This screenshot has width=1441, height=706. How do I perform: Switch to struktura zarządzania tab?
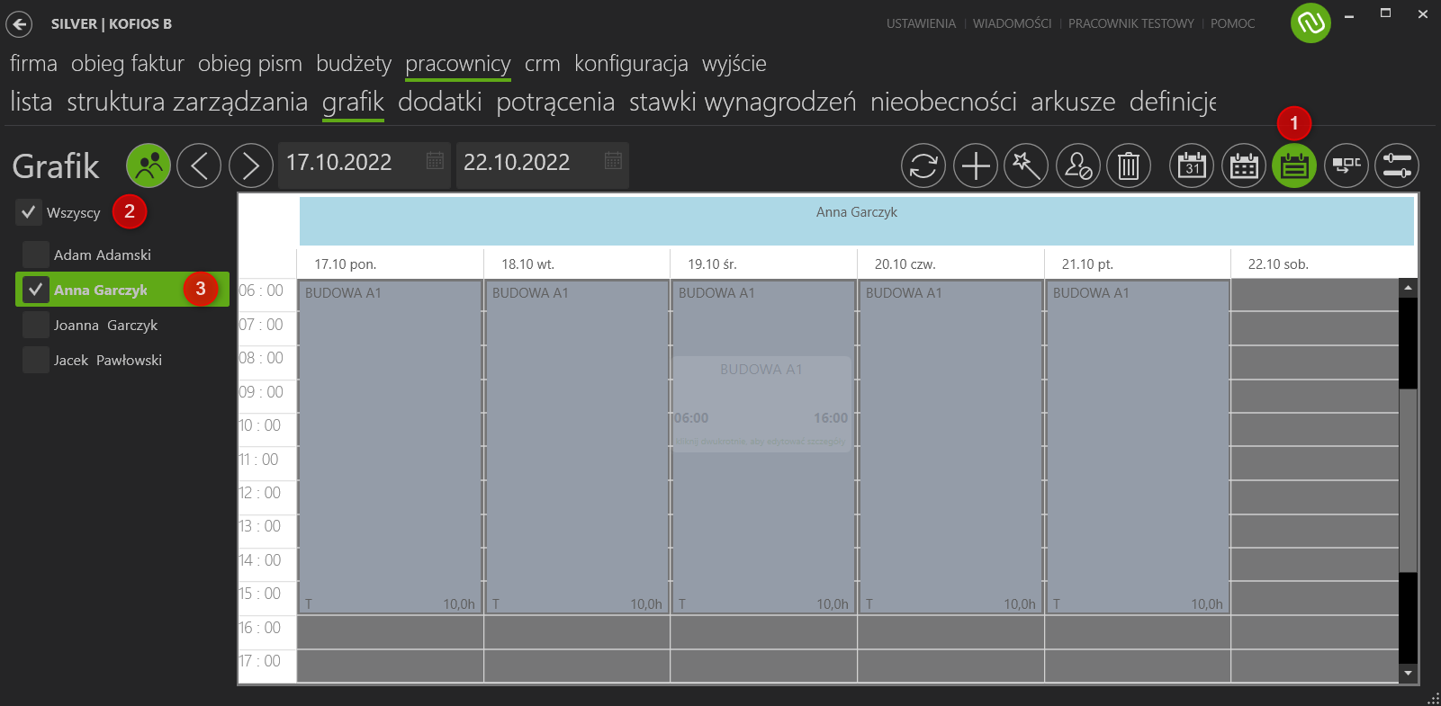pyautogui.click(x=187, y=102)
